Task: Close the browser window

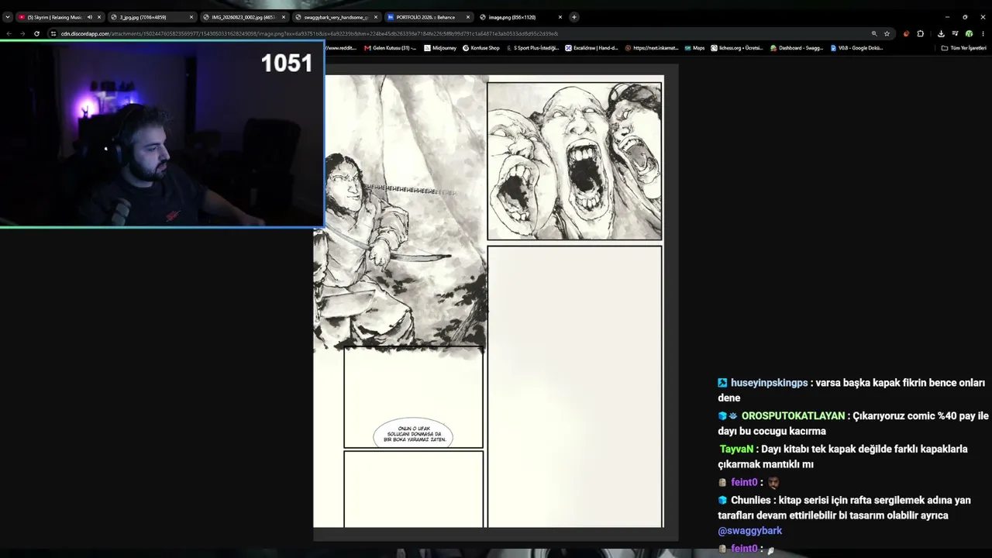Action: tap(983, 17)
